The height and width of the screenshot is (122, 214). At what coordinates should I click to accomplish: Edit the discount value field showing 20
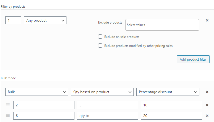click(171, 116)
